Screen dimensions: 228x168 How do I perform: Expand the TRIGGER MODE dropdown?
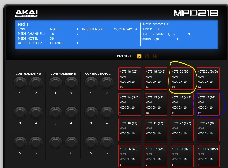tap(125, 29)
